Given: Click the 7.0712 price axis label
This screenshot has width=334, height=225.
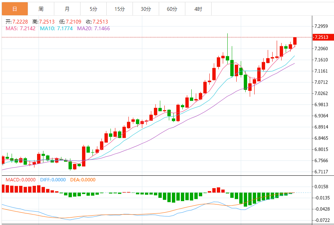Looking at the screenshot, I should (x=321, y=82).
